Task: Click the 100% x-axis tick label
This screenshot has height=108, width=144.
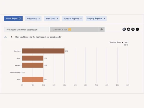Action: click(x=128, y=85)
